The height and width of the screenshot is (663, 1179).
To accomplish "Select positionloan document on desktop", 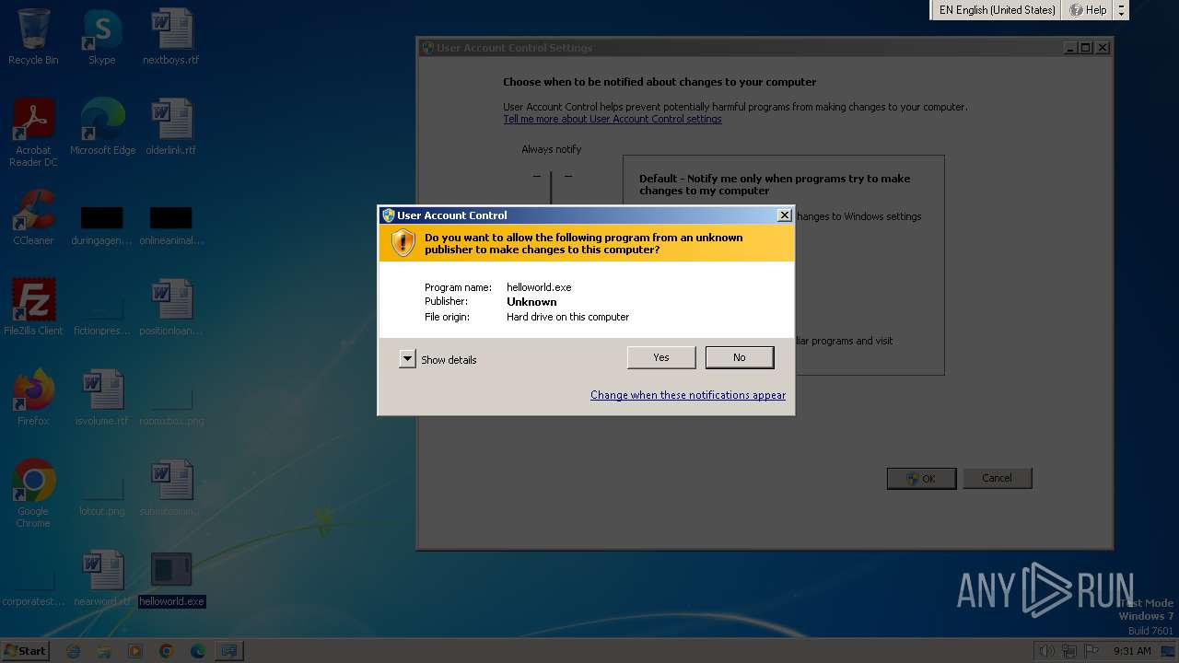I will click(171, 308).
